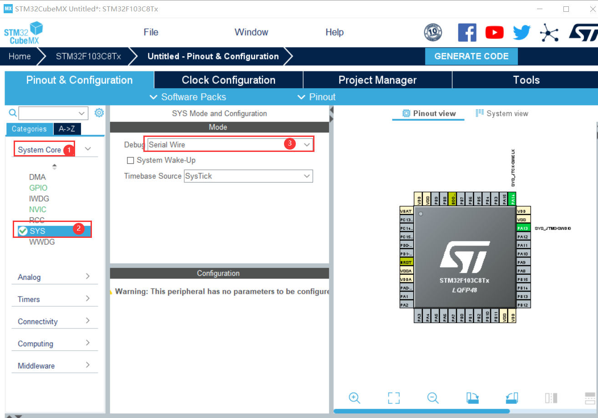
Task: Click the STM32F103C8Tx breadcrumb
Action: (88, 56)
